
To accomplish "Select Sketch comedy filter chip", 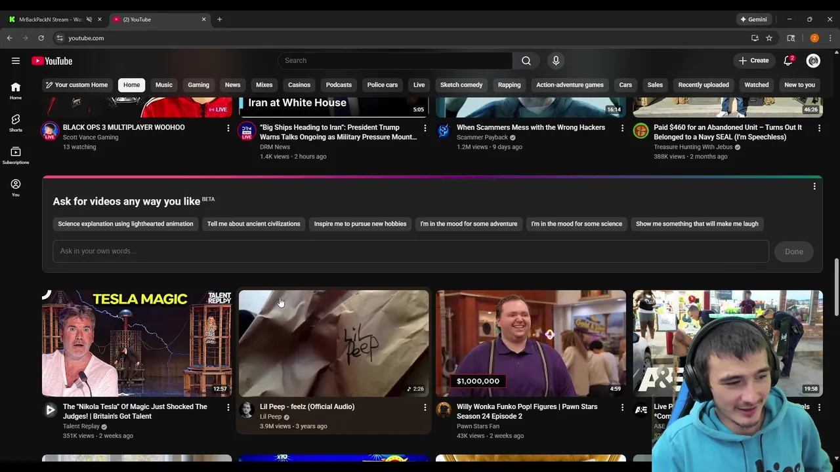I will [461, 85].
